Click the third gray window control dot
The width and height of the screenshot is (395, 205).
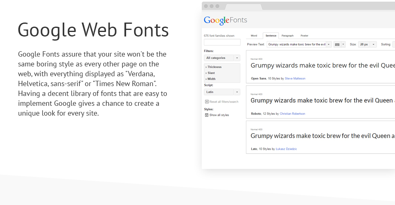[x=217, y=6]
